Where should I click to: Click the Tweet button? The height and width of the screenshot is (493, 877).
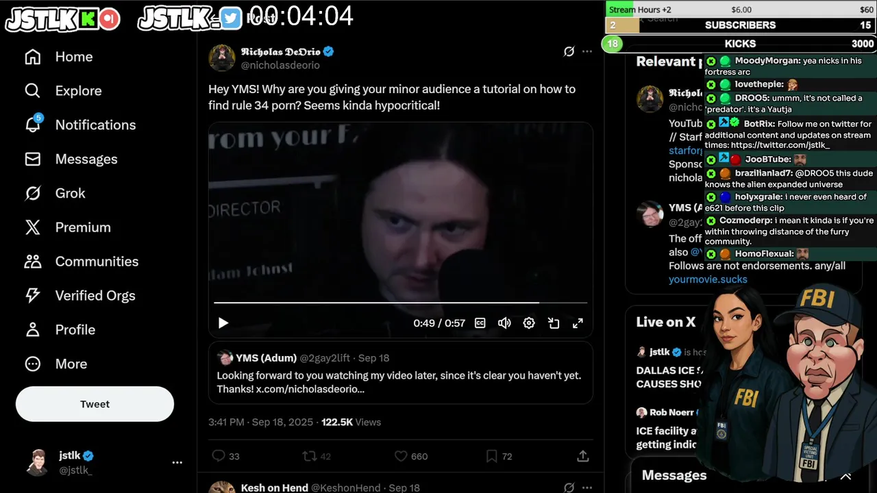pos(95,404)
